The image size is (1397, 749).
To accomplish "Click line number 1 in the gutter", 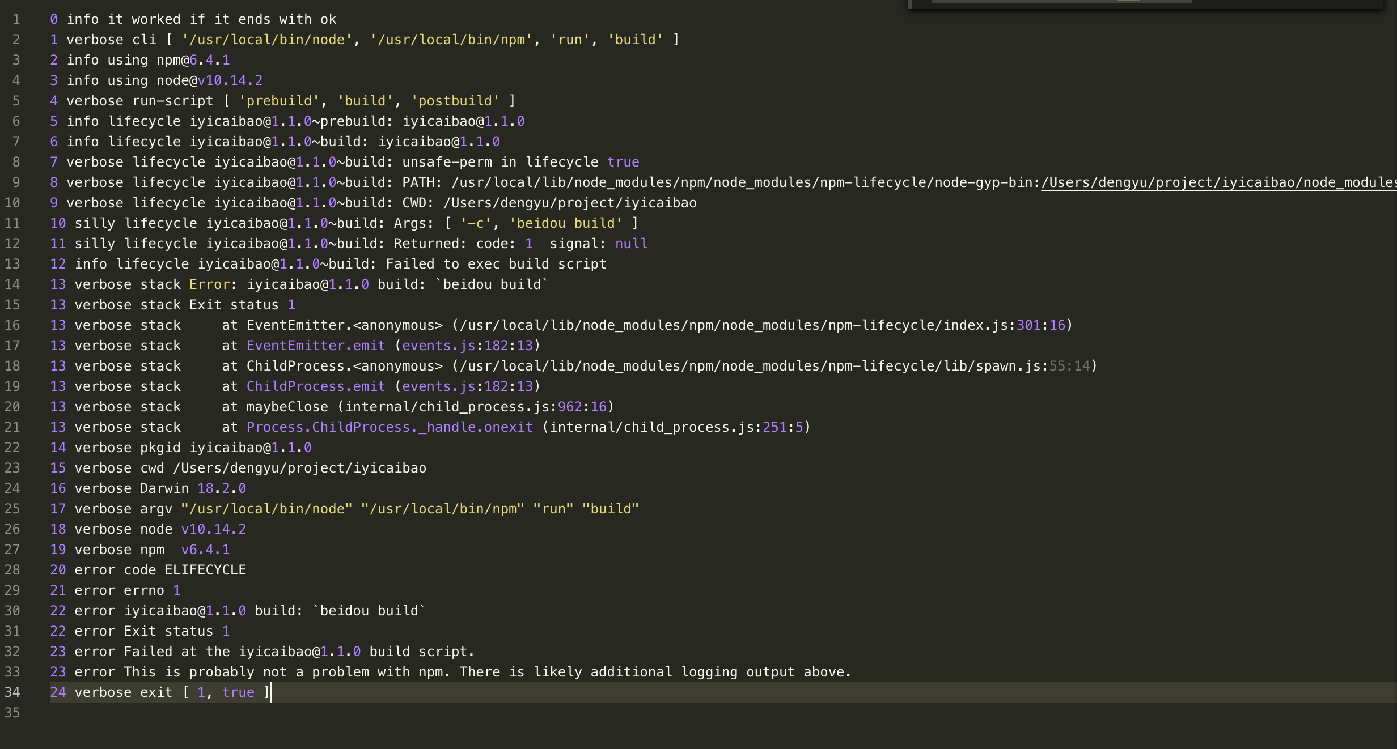I will click(x=16, y=19).
